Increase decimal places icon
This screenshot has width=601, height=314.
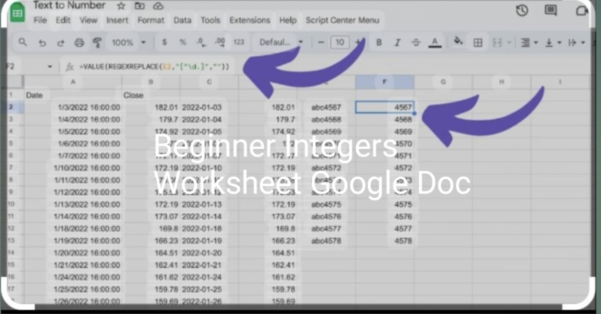(x=220, y=42)
